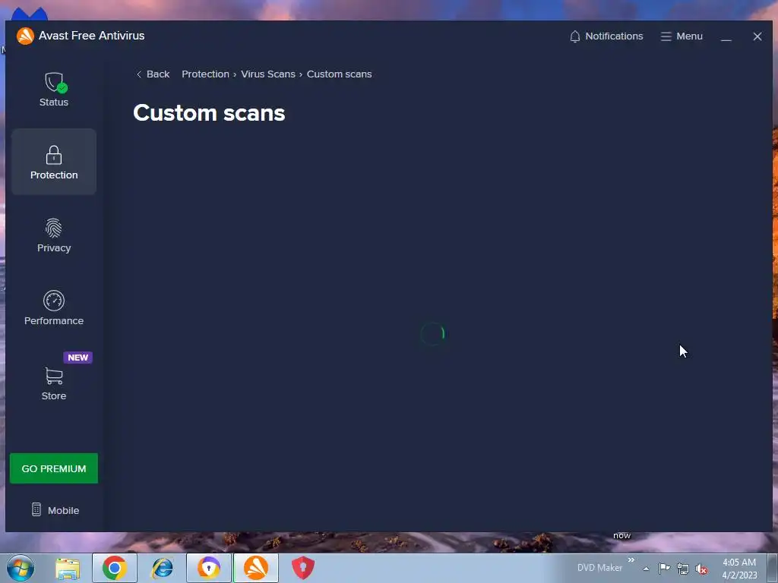The width and height of the screenshot is (778, 583).
Task: Open the Avast Menu hamburger
Action: coord(682,36)
